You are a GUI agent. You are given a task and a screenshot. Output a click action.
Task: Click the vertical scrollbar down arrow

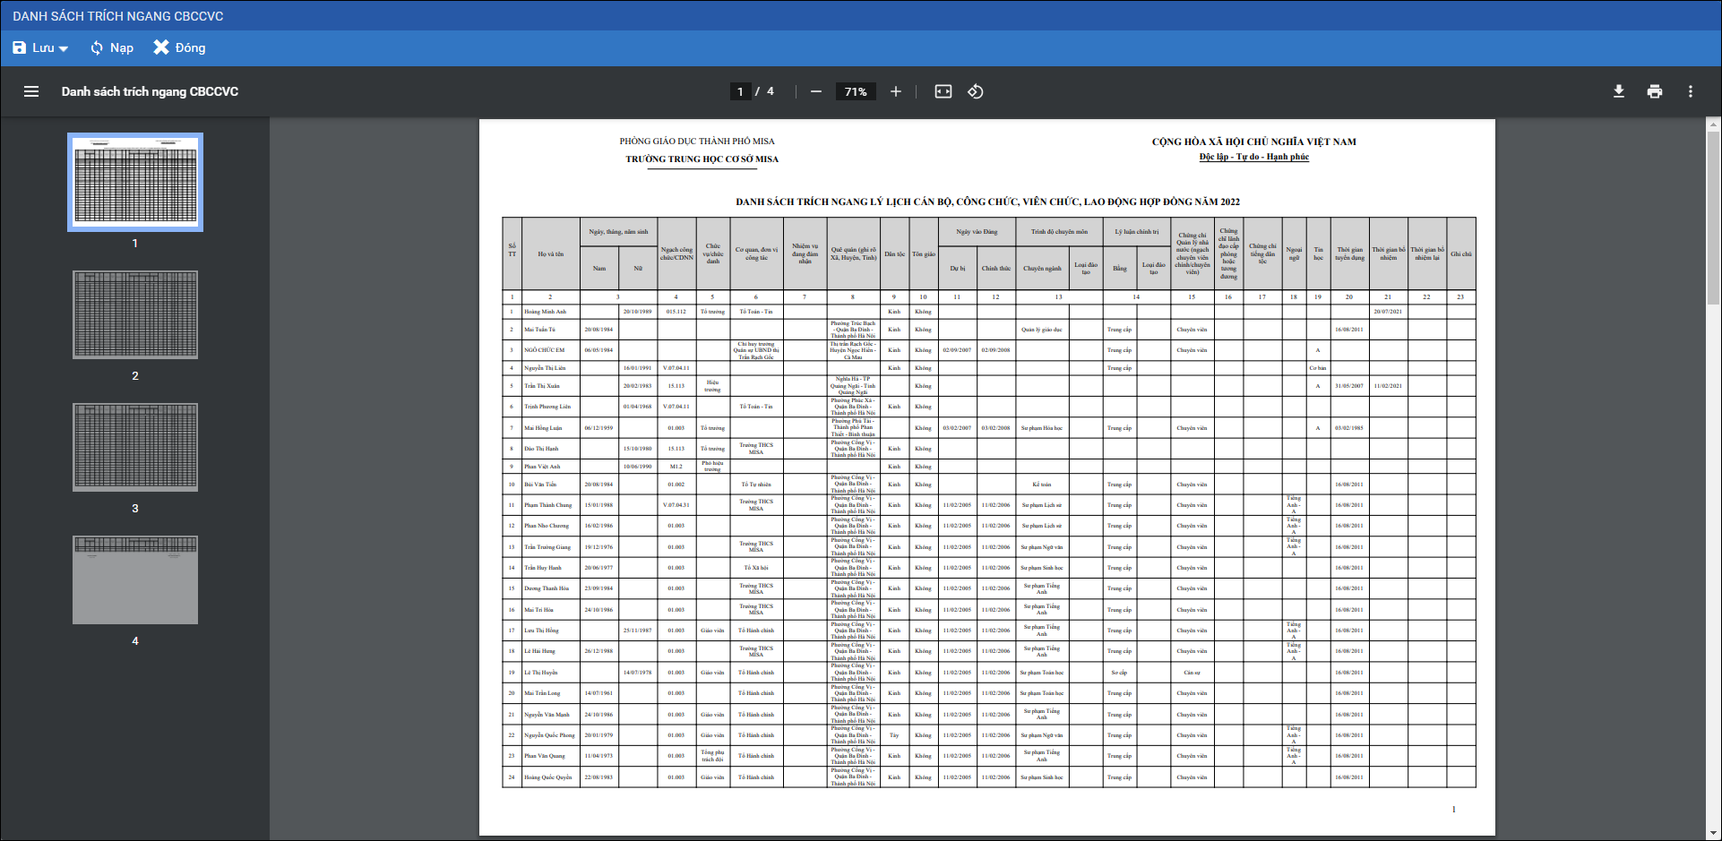point(1713,833)
